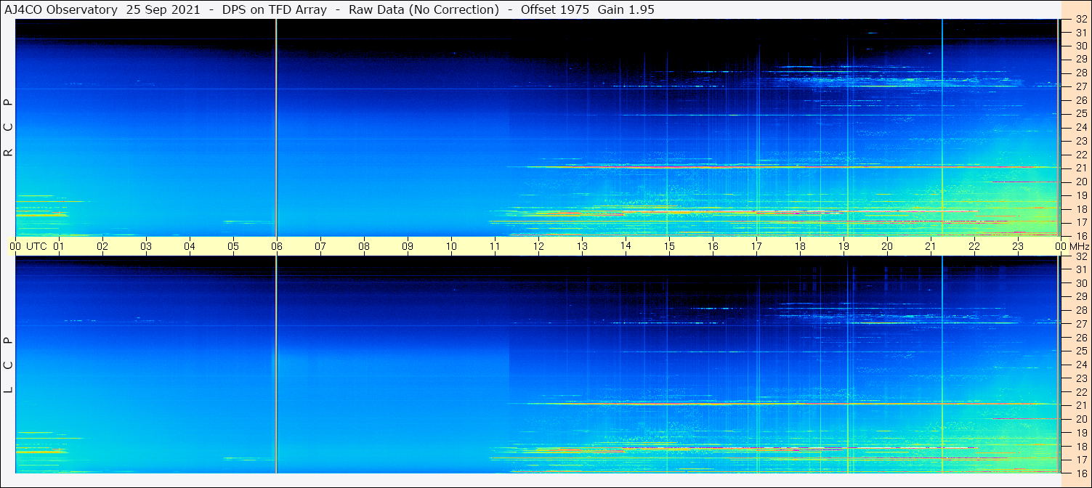Image resolution: width=1092 pixels, height=488 pixels.
Task: Click the 23 MHz tick on LCP frequency scale
Action: (x=1081, y=378)
